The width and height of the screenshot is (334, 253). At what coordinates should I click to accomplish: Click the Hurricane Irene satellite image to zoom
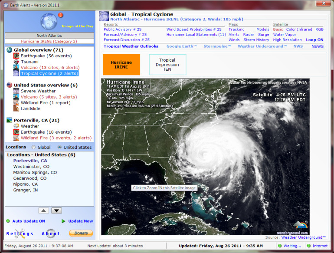point(205,157)
